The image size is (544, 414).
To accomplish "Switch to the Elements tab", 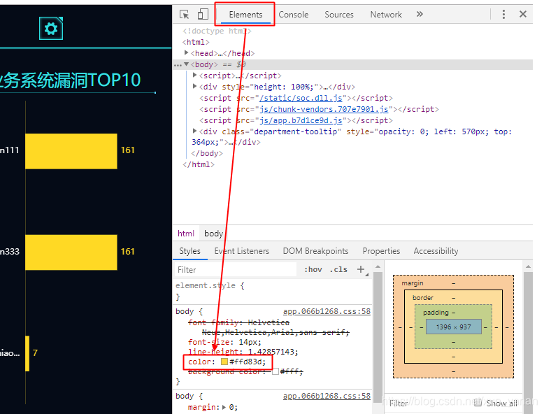I will pyautogui.click(x=245, y=15).
